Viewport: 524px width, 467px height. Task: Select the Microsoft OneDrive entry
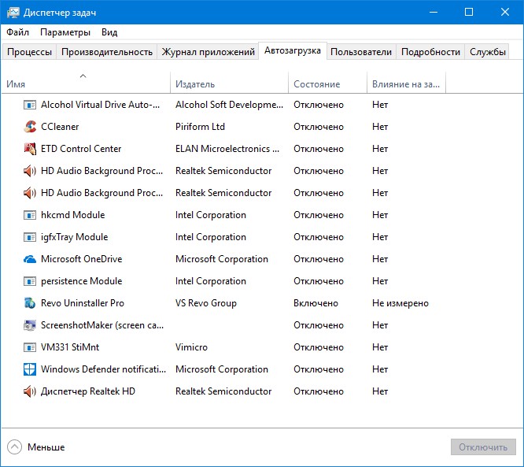[x=82, y=259]
